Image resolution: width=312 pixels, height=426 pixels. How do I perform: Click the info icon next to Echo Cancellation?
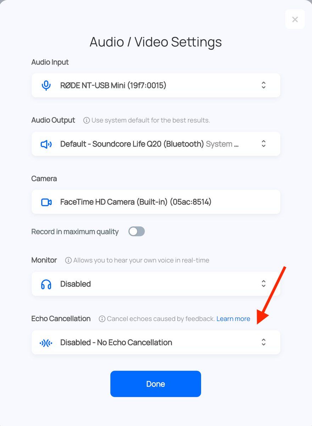[102, 319]
